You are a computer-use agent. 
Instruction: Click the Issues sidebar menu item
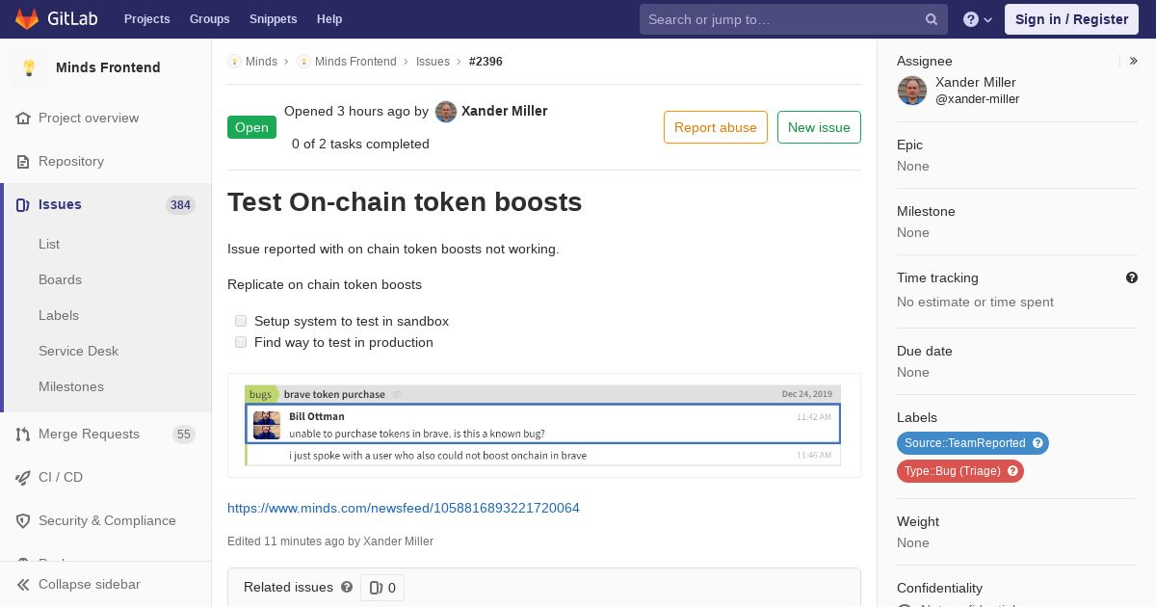click(106, 204)
